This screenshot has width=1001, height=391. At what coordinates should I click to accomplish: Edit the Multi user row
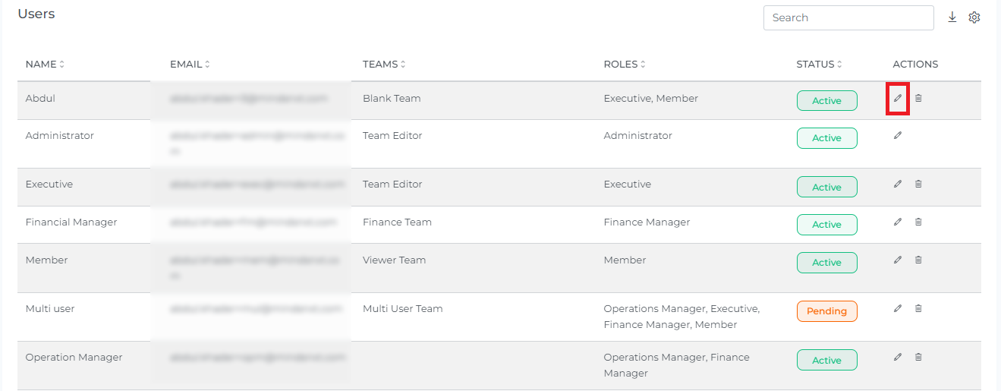[x=898, y=308]
